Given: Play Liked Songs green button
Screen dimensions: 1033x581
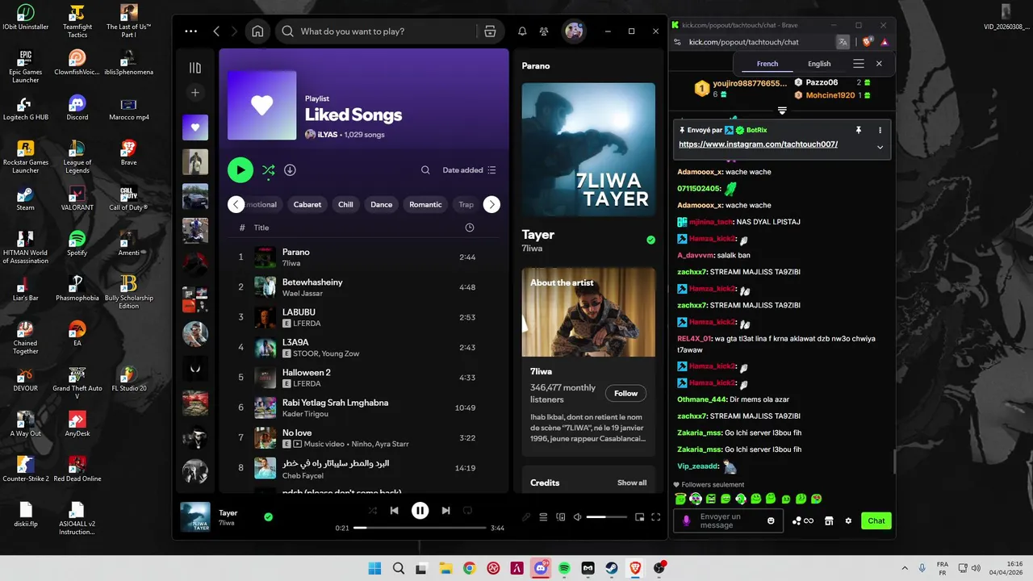Looking at the screenshot, I should tap(240, 170).
